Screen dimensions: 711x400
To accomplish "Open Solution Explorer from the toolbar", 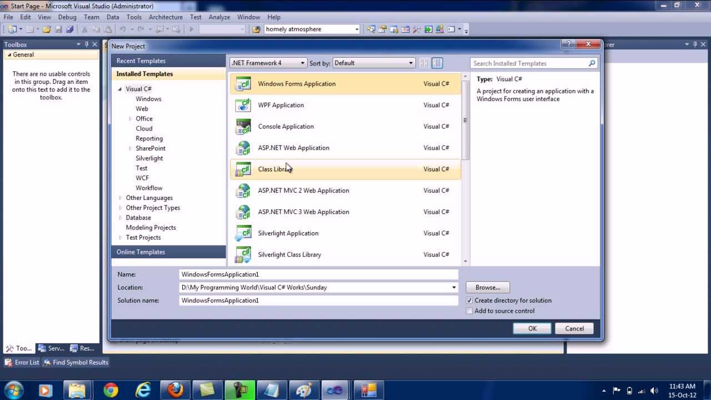I will (370, 29).
